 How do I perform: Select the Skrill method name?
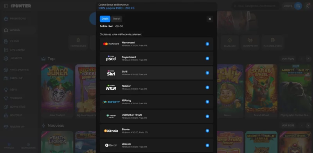click(124, 71)
